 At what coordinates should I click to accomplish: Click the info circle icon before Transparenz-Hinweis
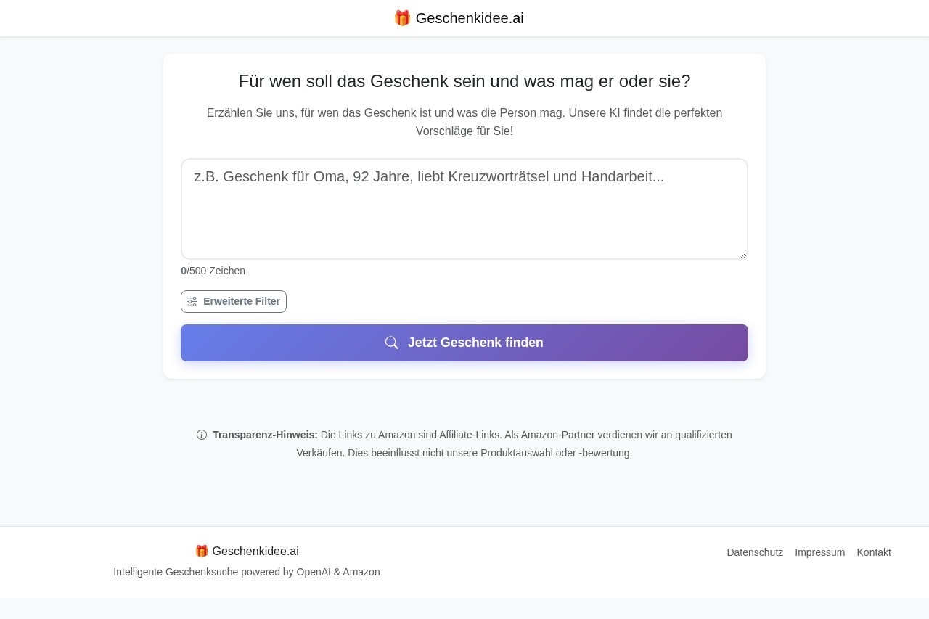point(202,435)
